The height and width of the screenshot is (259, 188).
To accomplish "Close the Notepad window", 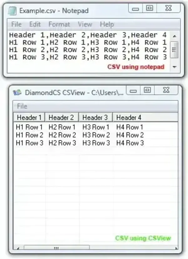I will pyautogui.click(x=168, y=8).
